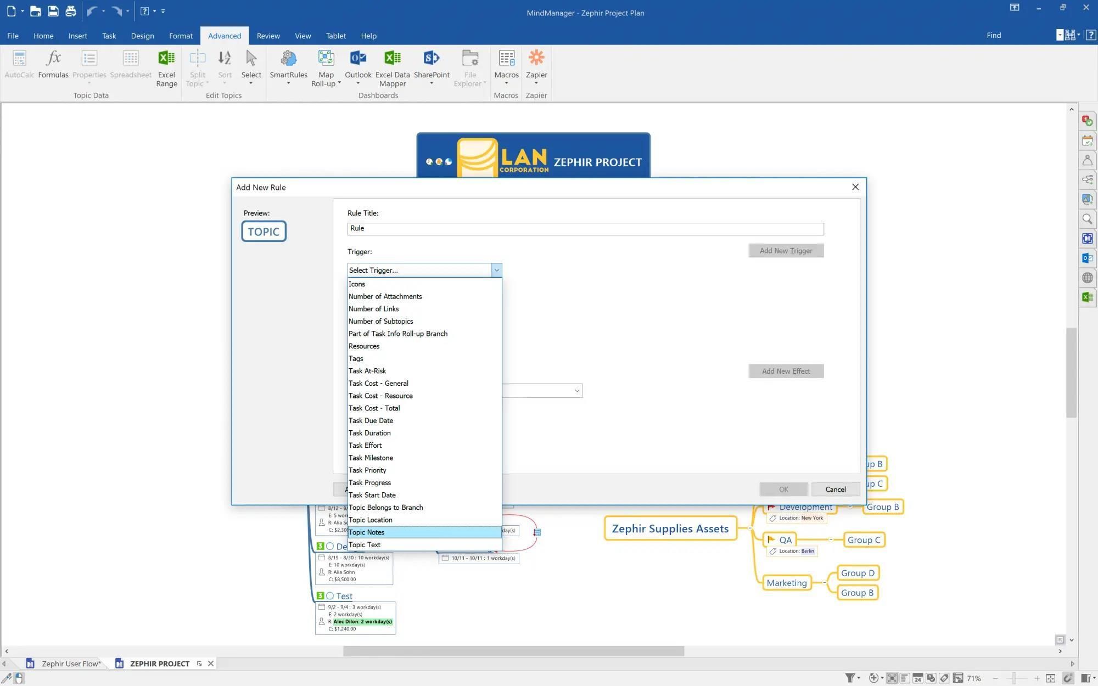The width and height of the screenshot is (1098, 686).
Task: Launch the Zapier integration tool
Action: pyautogui.click(x=536, y=66)
